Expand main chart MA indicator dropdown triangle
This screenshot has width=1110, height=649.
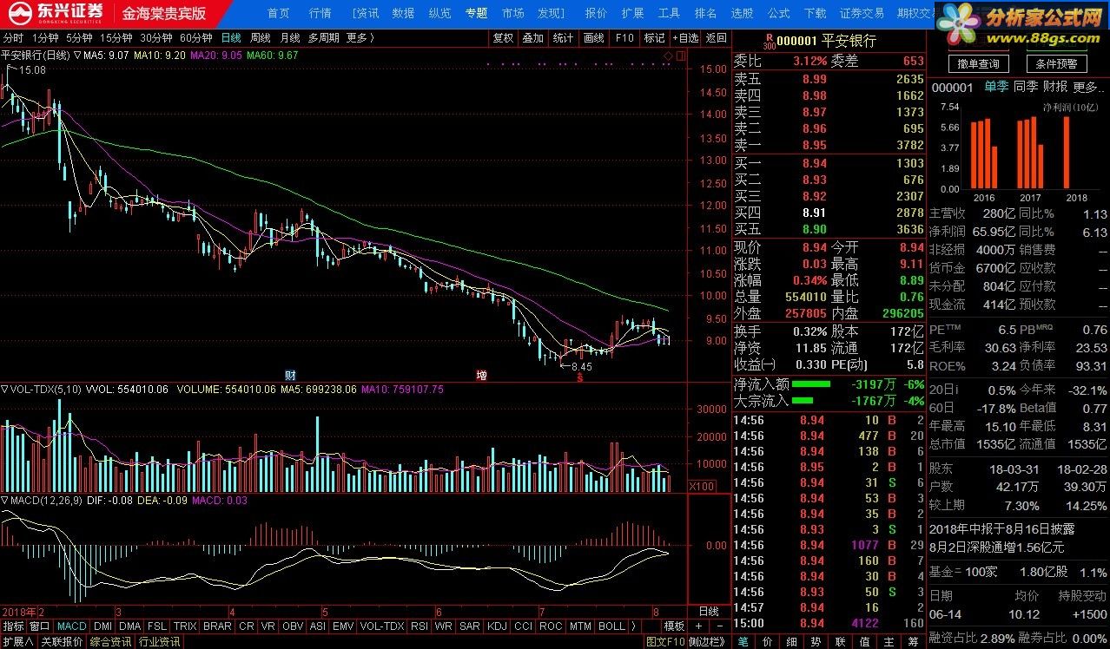(78, 56)
